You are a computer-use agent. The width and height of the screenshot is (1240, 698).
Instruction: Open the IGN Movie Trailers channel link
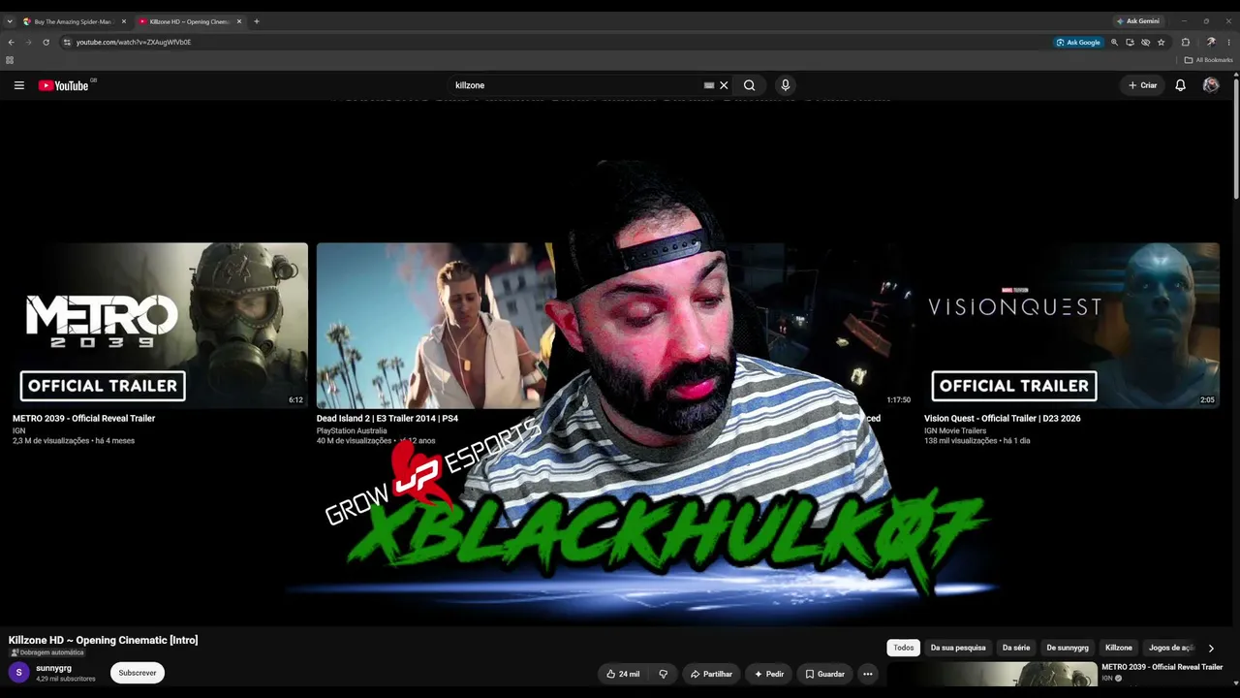(x=955, y=430)
